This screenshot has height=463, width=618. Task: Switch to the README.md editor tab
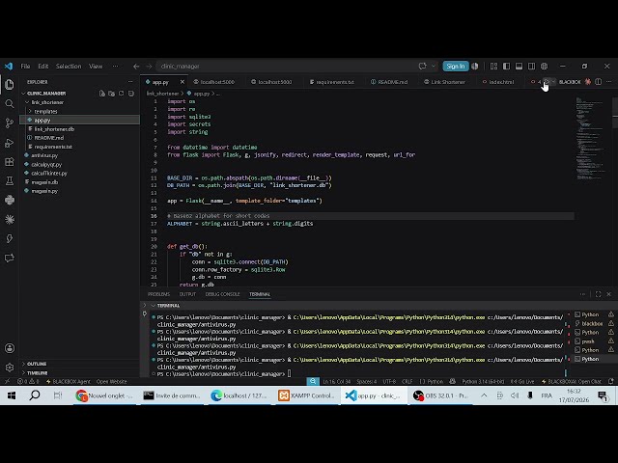[389, 82]
